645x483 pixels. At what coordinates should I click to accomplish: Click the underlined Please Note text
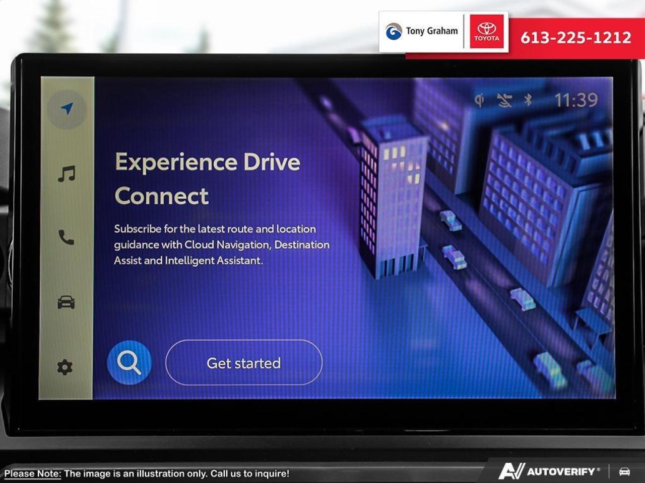click(x=32, y=473)
